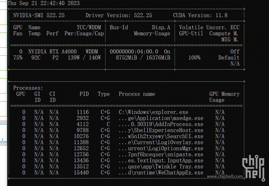Click the WDDM driver model value
Screen dimensions: 269x186
pyautogui.click(x=91, y=52)
